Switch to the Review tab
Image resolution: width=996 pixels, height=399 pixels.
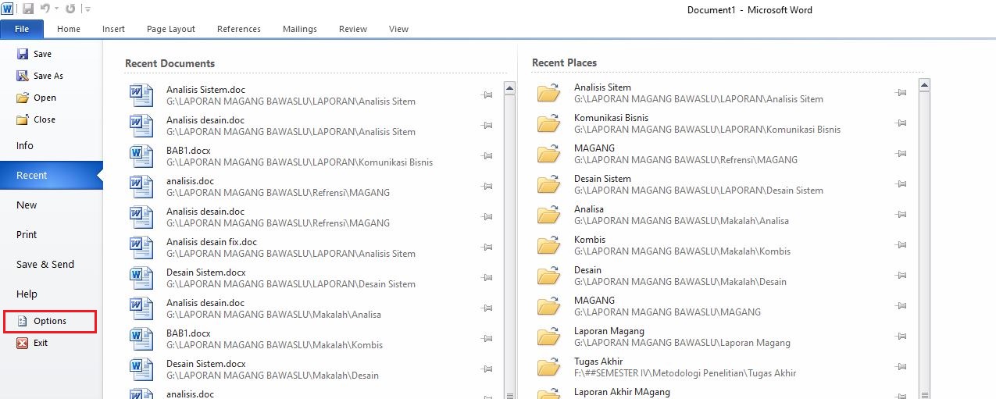tap(353, 29)
